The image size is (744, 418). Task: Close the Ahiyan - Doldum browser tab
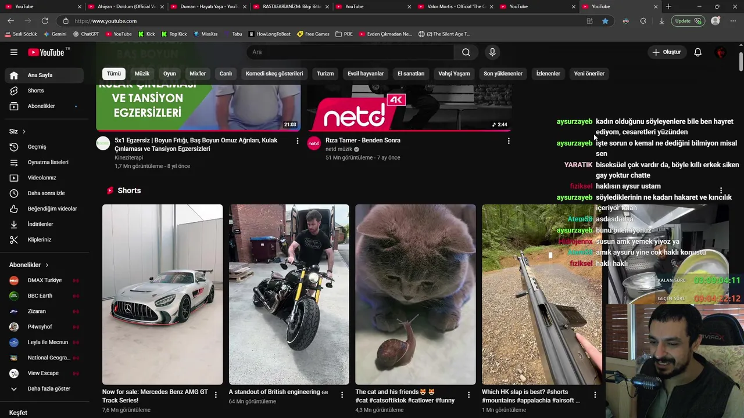click(162, 6)
